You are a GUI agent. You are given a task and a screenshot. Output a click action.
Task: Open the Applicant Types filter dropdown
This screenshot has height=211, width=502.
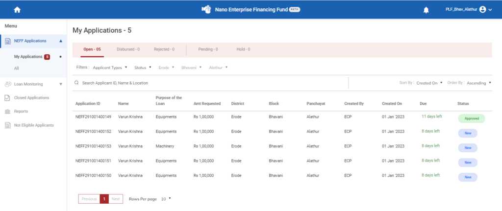pos(110,68)
